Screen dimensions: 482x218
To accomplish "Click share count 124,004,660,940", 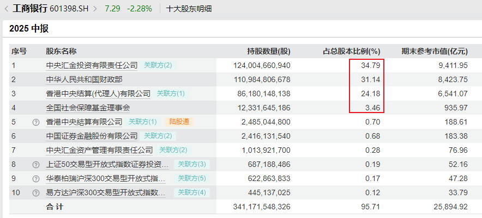I will (x=262, y=65).
